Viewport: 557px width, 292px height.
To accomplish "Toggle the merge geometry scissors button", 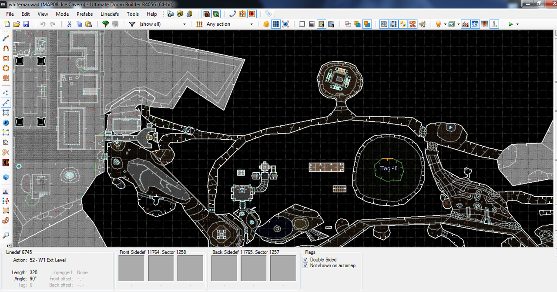I will pyautogui.click(x=413, y=24).
